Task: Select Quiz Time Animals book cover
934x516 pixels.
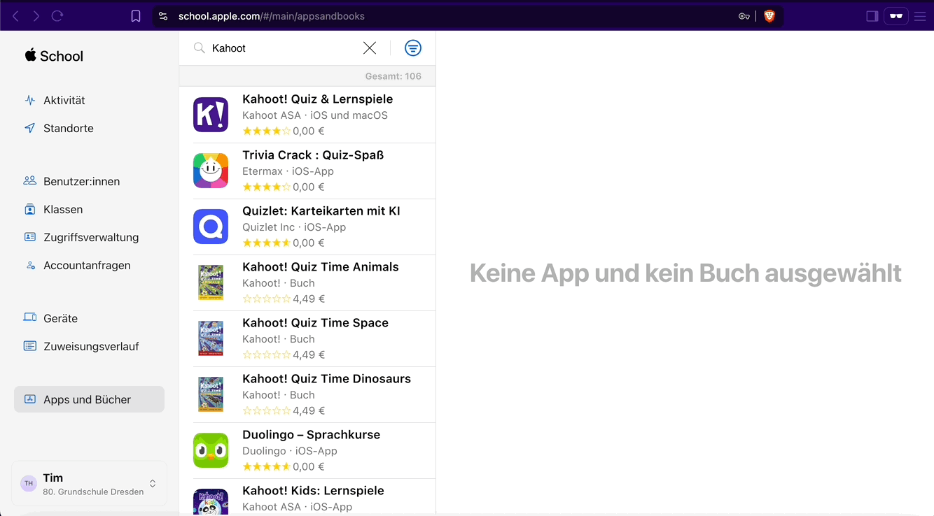Action: pos(211,282)
